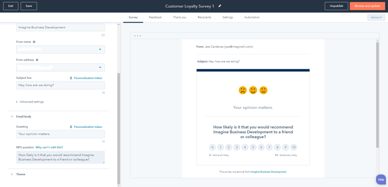
Task: Select rating 7 in NPS scale
Action: coord(269,147)
